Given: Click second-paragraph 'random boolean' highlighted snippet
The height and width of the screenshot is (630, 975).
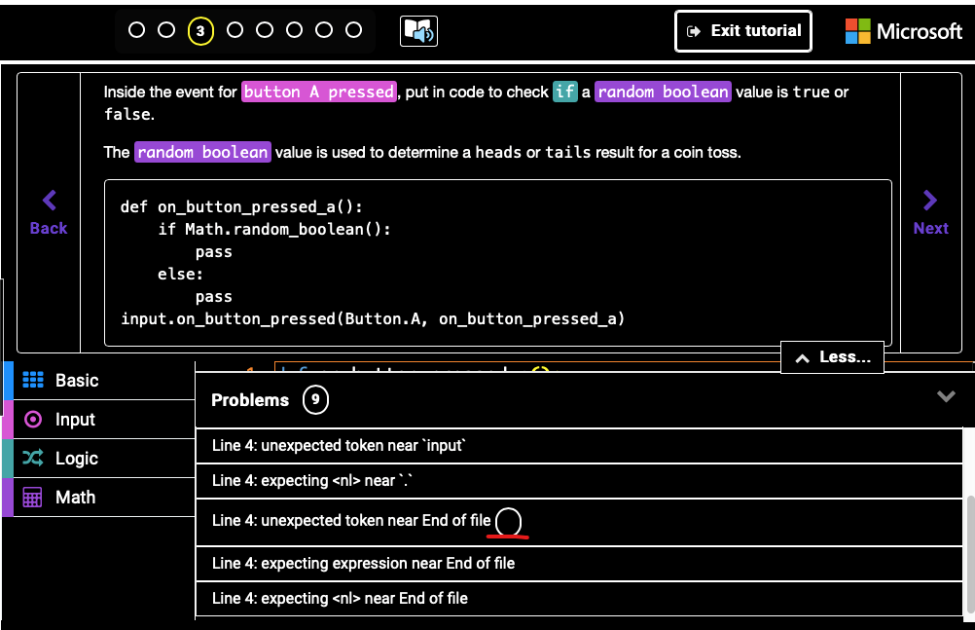Looking at the screenshot, I should coord(202,153).
